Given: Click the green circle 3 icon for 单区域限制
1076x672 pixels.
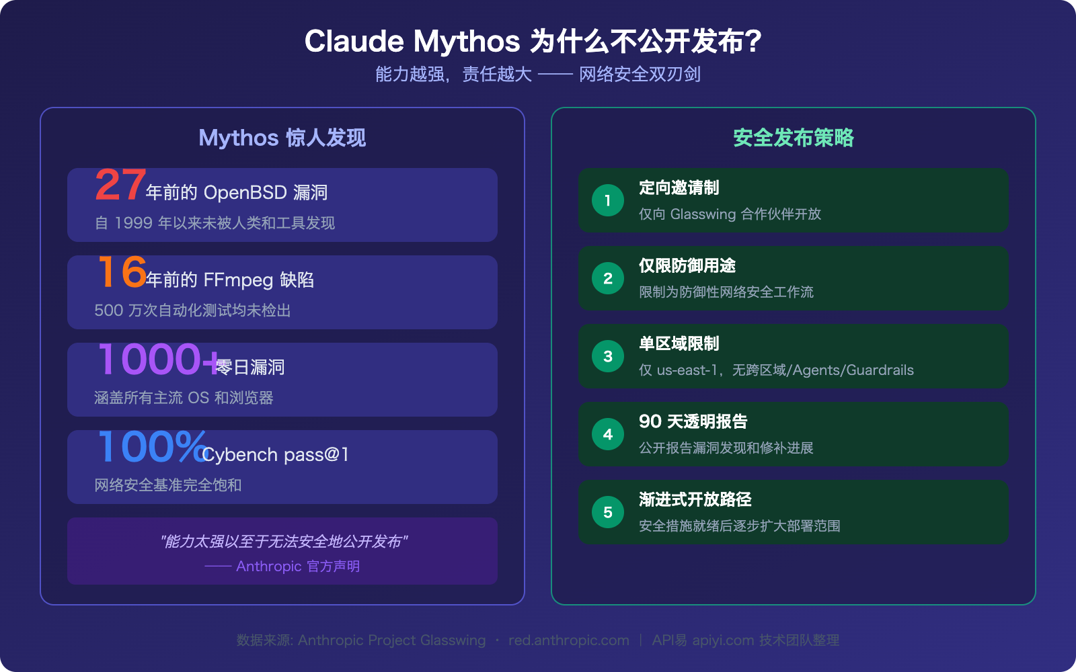Looking at the screenshot, I should pos(607,356).
